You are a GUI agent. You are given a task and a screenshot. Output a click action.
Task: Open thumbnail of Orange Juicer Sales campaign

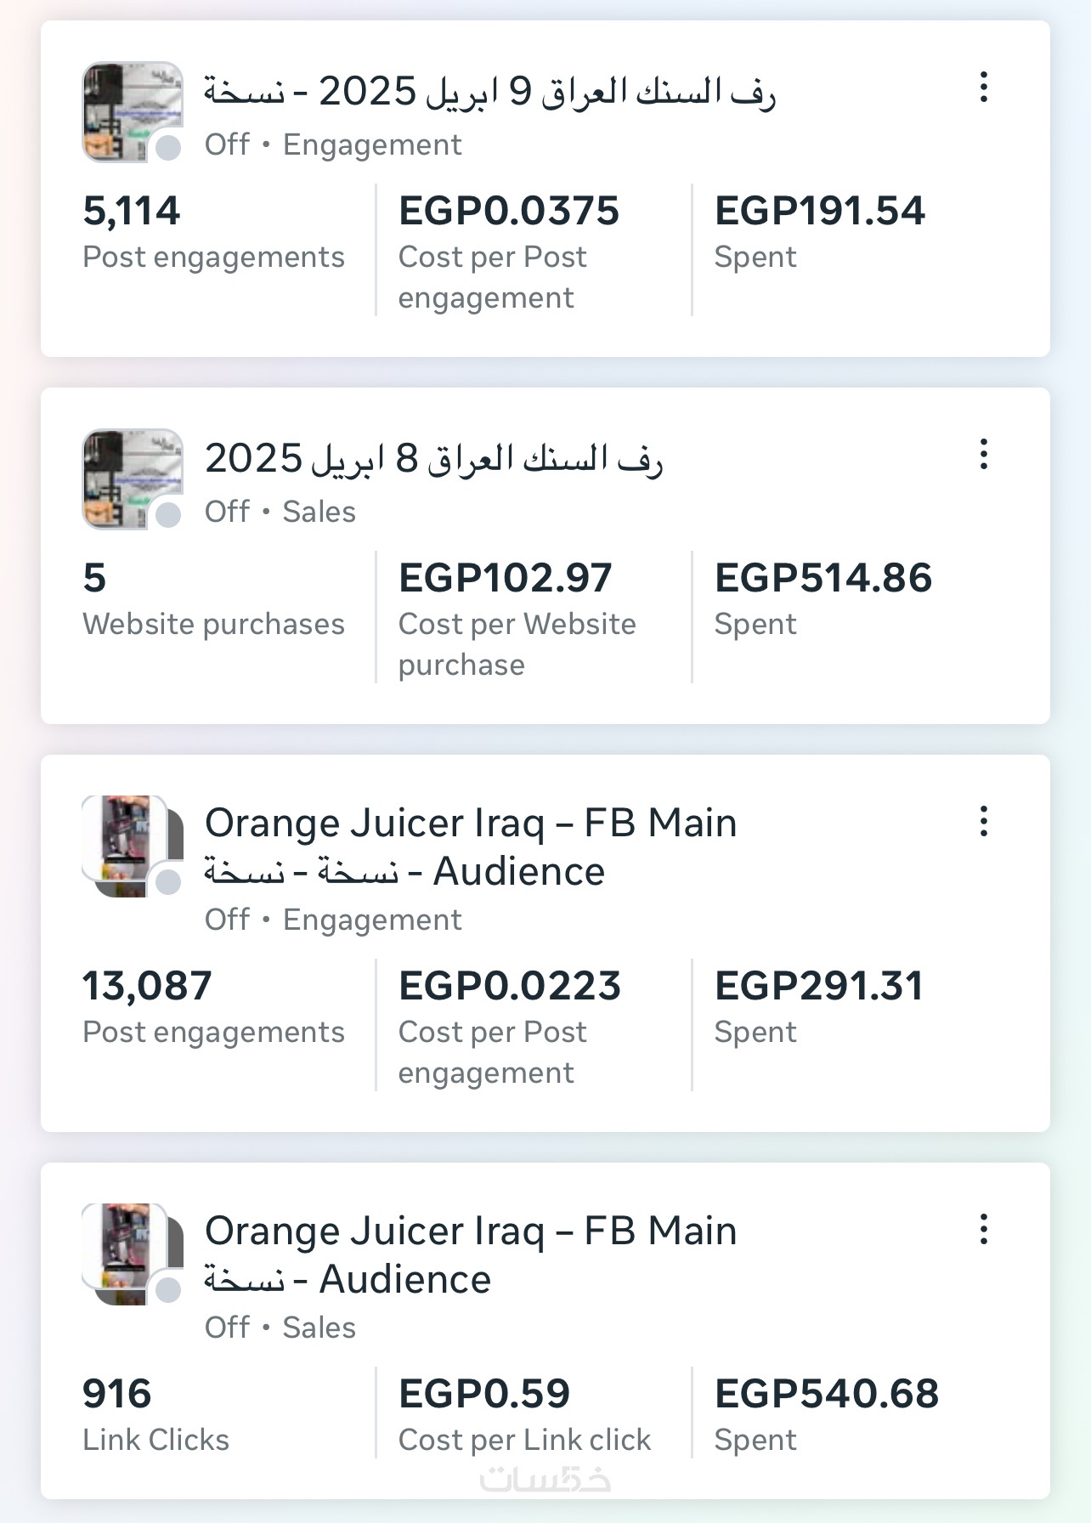[126, 1249]
